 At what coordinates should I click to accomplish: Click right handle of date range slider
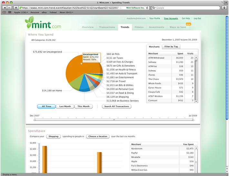coord(193,120)
